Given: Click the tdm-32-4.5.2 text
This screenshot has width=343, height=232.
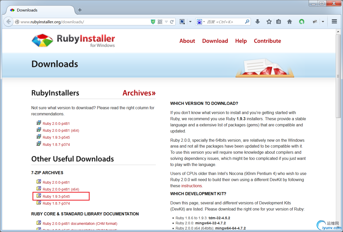Looking at the screenshot, I should (219, 218).
